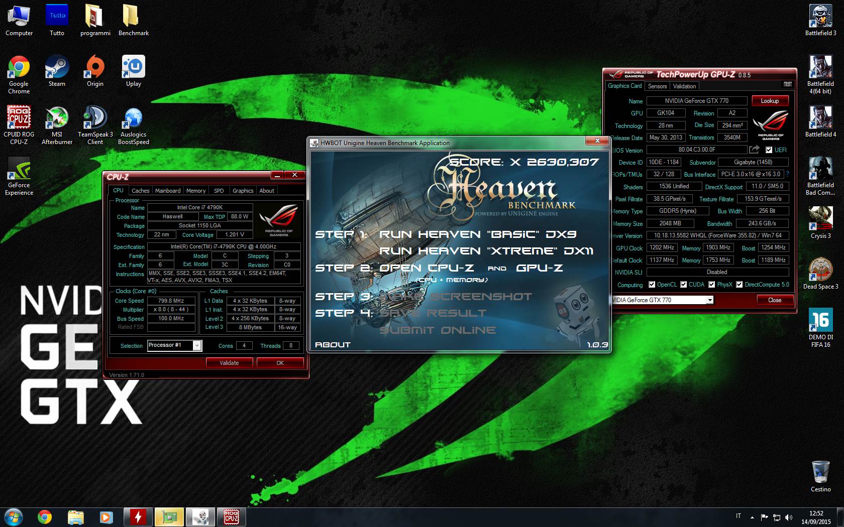
Task: Open the Tutto desktop shortcut
Action: 57,21
